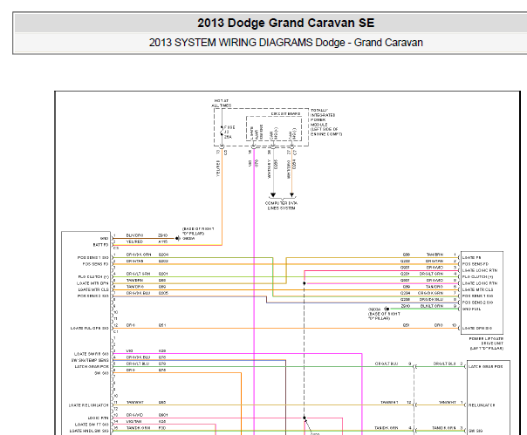This screenshot has width=527, height=435.
Task: Click "POS SENS FD" on the left module
Action: [x=95, y=264]
